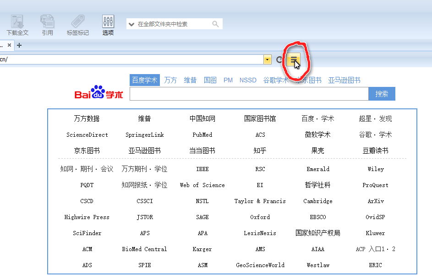Click the blue 搜索 button
432x279 pixels.
pyautogui.click(x=382, y=94)
